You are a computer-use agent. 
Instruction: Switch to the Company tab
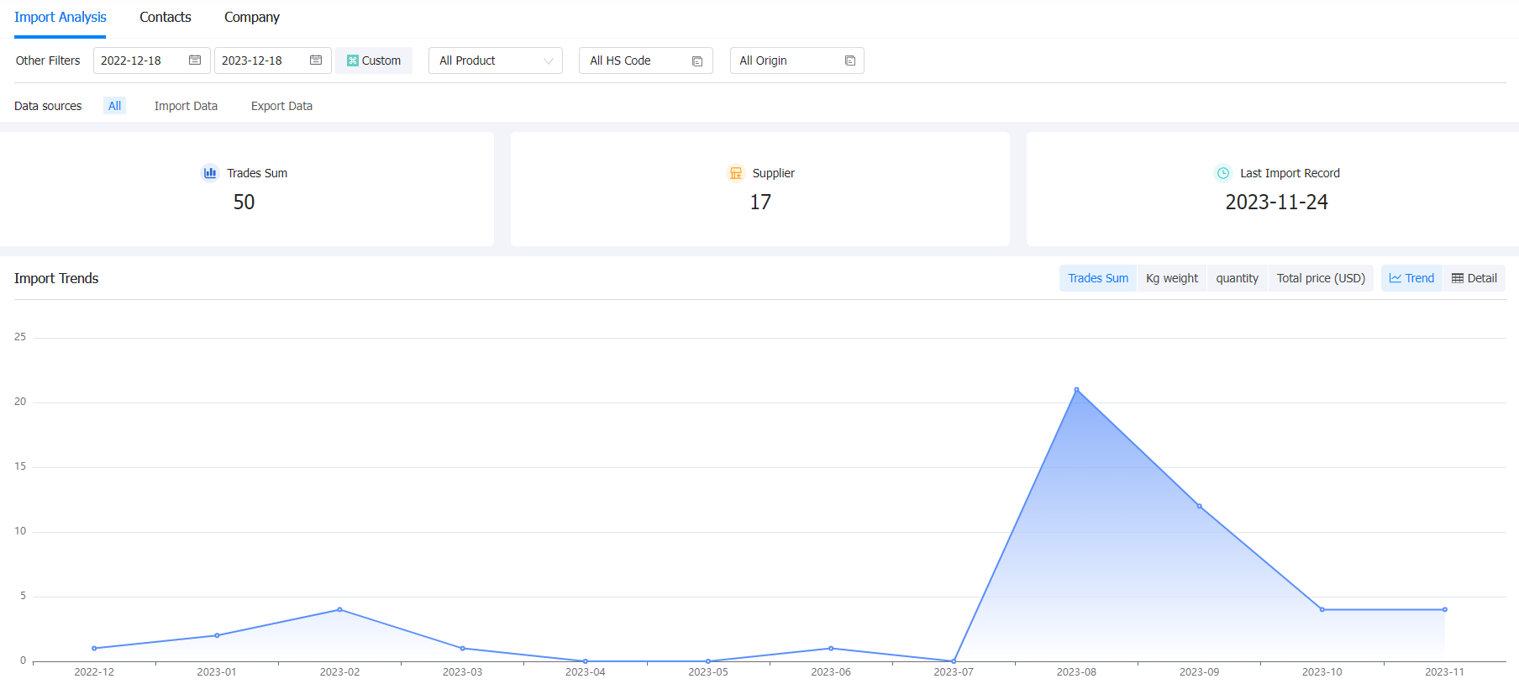(252, 17)
